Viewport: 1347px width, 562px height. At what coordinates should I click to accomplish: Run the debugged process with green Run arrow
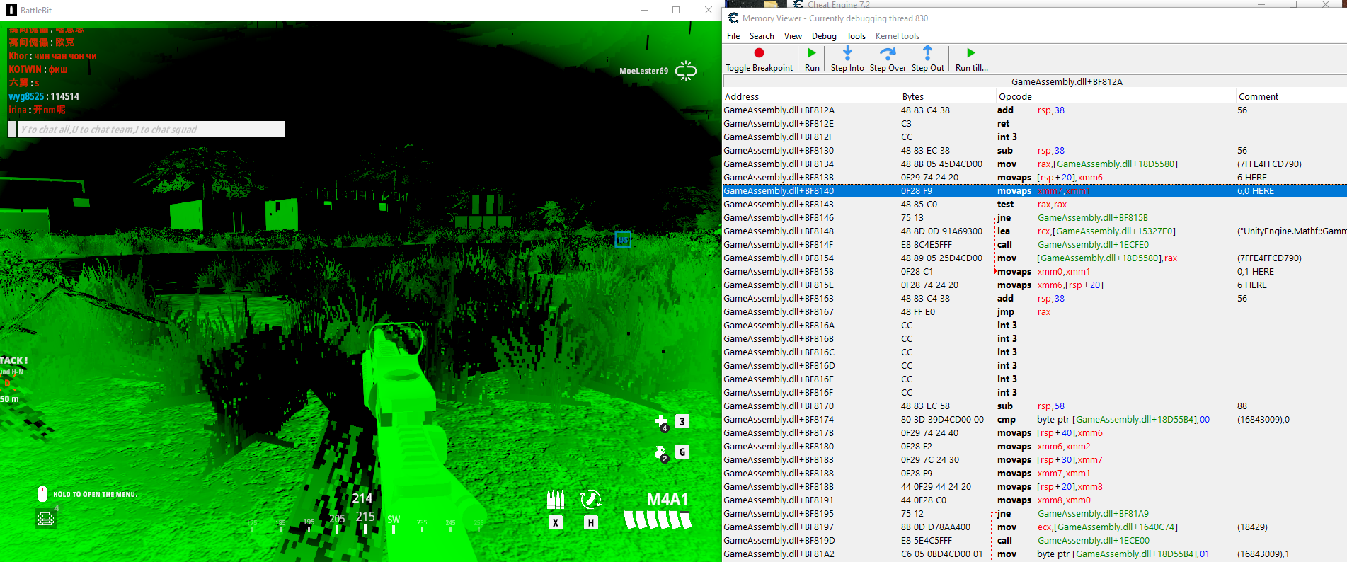point(812,52)
